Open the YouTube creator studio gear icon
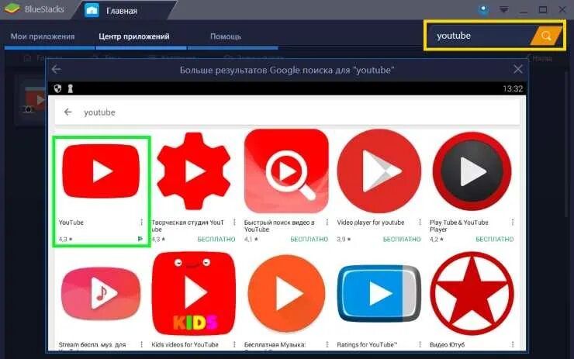574x359 pixels. tap(194, 171)
